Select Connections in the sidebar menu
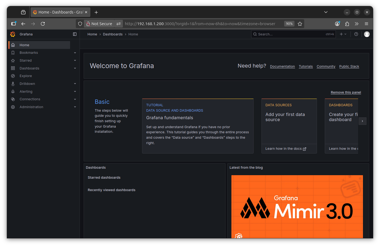 pos(30,99)
